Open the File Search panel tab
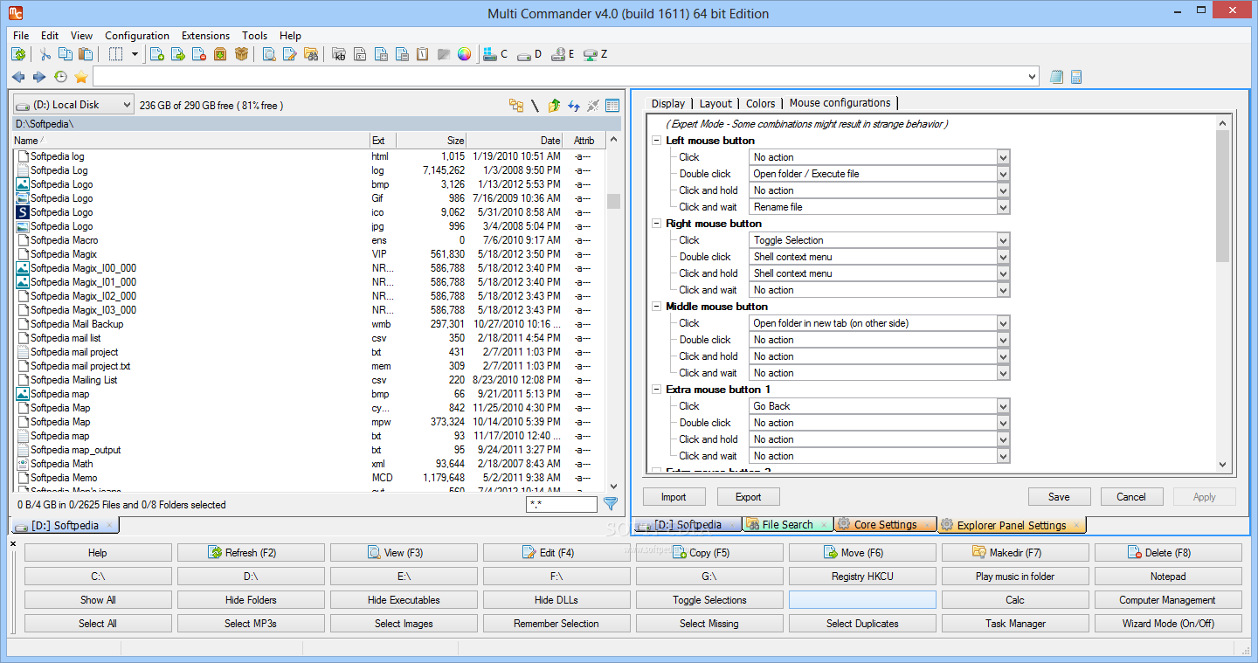Screen dimensions: 1258x663 click(x=787, y=525)
